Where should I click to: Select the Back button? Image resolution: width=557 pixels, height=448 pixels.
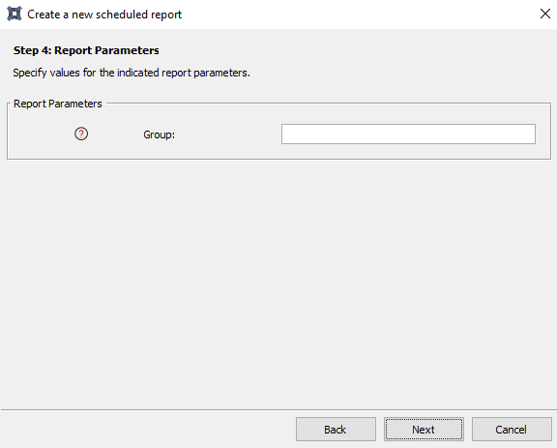pyautogui.click(x=336, y=430)
